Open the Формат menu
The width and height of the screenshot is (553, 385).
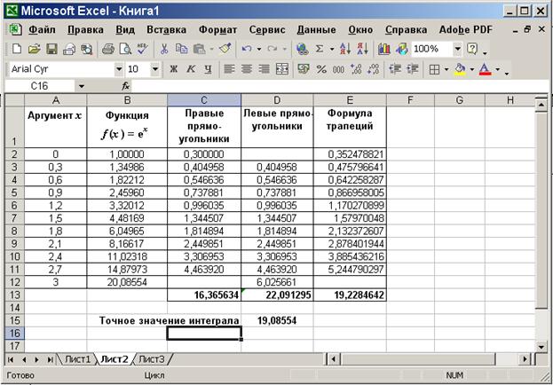(x=217, y=30)
